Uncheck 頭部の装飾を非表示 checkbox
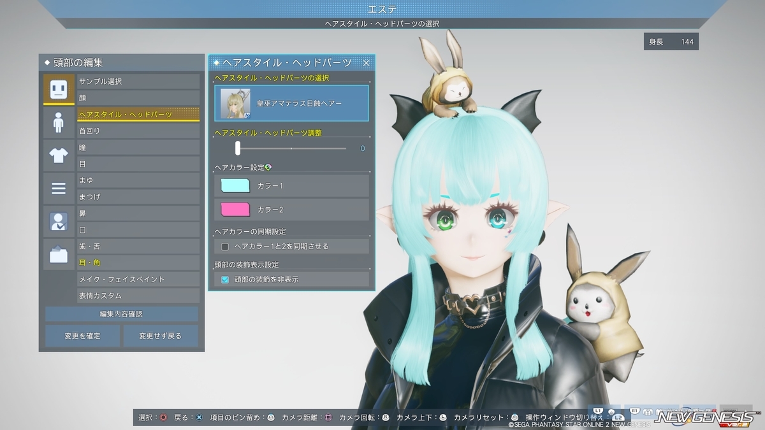The height and width of the screenshot is (430, 765). click(225, 279)
